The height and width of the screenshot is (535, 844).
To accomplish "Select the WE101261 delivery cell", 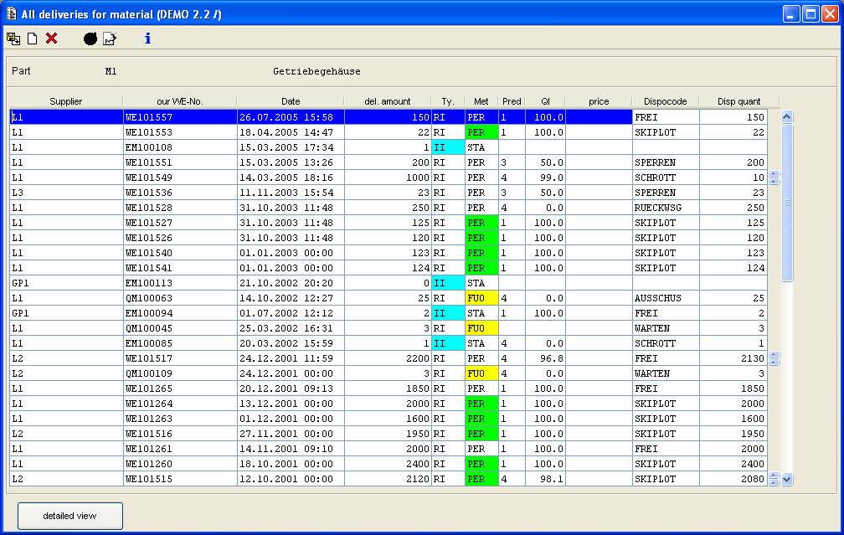I will point(180,449).
